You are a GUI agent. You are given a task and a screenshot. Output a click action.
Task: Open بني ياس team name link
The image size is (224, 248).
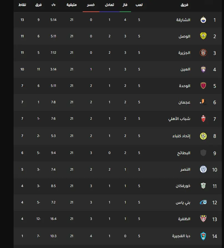pos(183,202)
